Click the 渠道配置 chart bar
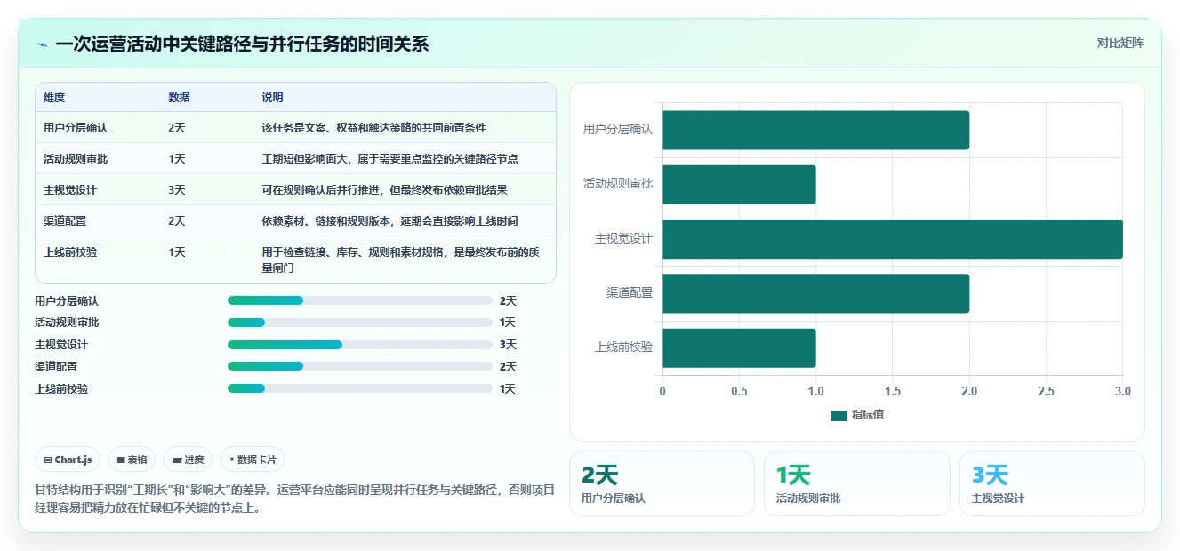1180x551 pixels. tap(815, 293)
